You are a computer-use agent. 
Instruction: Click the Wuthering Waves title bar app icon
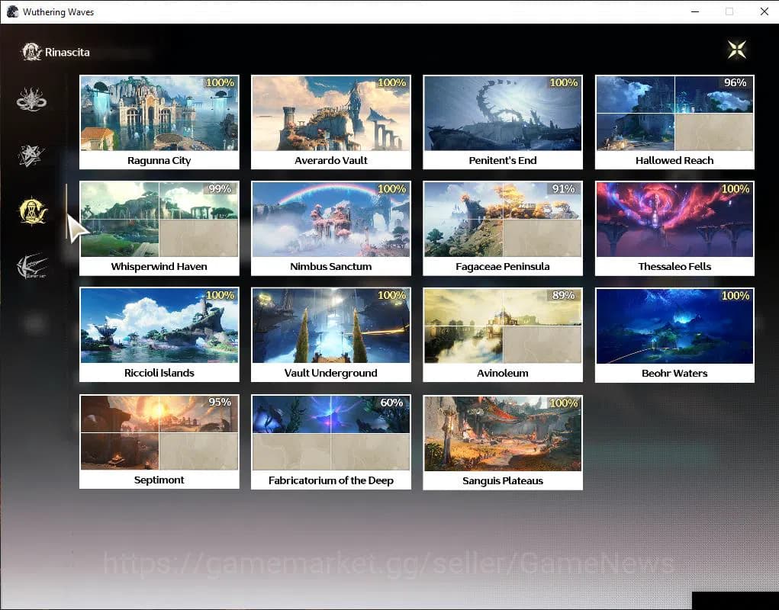click(x=12, y=11)
